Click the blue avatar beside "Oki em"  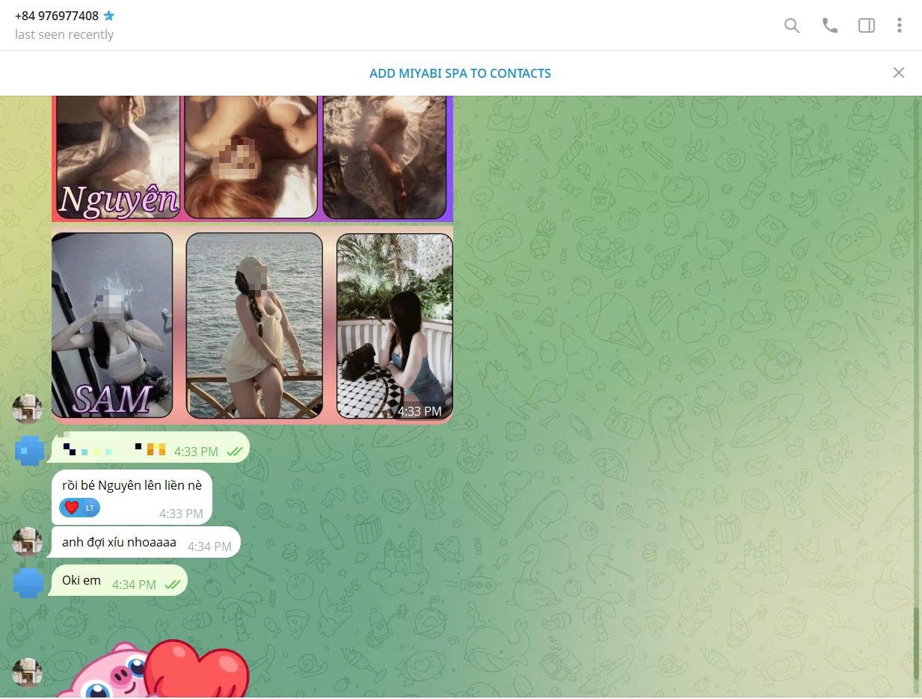[x=28, y=582]
